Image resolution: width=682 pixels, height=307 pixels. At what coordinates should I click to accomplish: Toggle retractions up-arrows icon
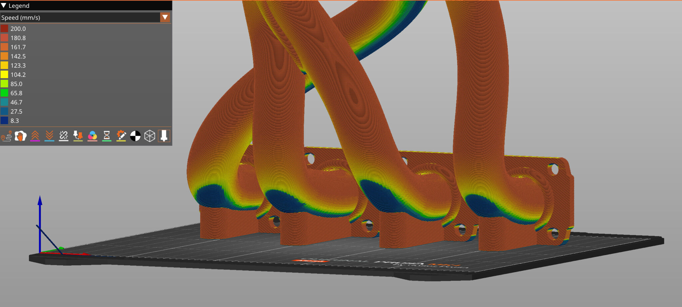pos(35,136)
